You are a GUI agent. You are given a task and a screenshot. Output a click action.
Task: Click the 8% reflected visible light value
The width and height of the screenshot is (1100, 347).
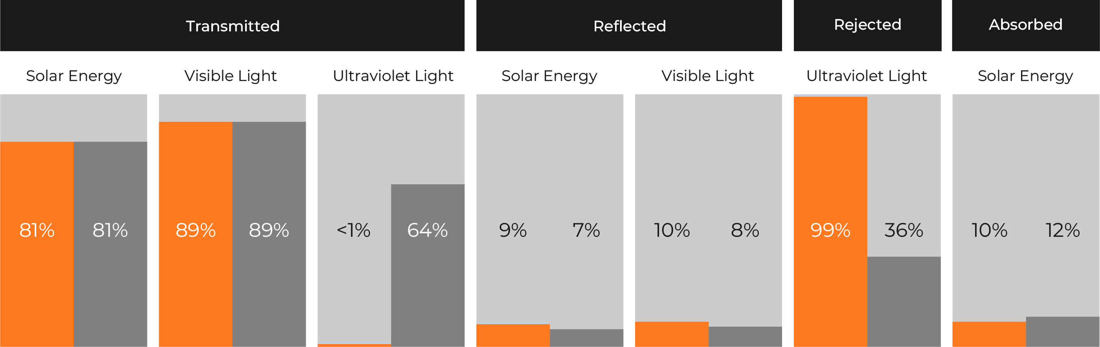coord(745,231)
